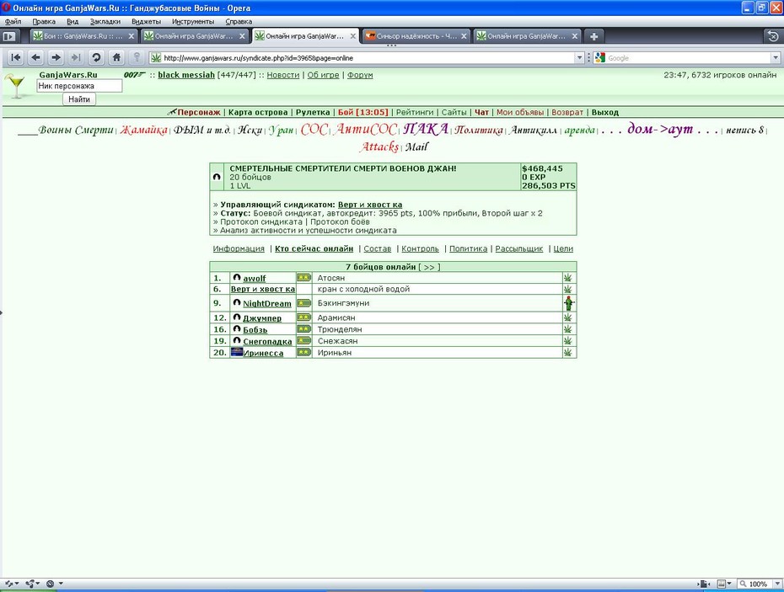
Task: Open the Закладки menu
Action: [105, 22]
